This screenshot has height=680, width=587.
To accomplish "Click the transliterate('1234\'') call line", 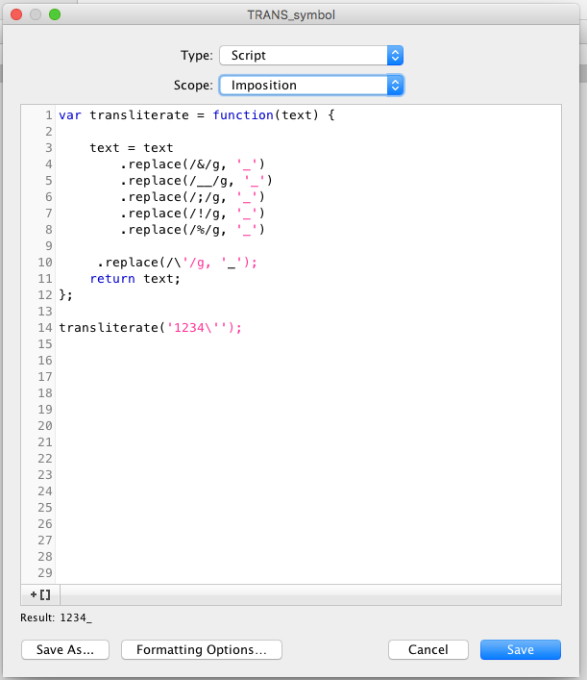I will (150, 328).
